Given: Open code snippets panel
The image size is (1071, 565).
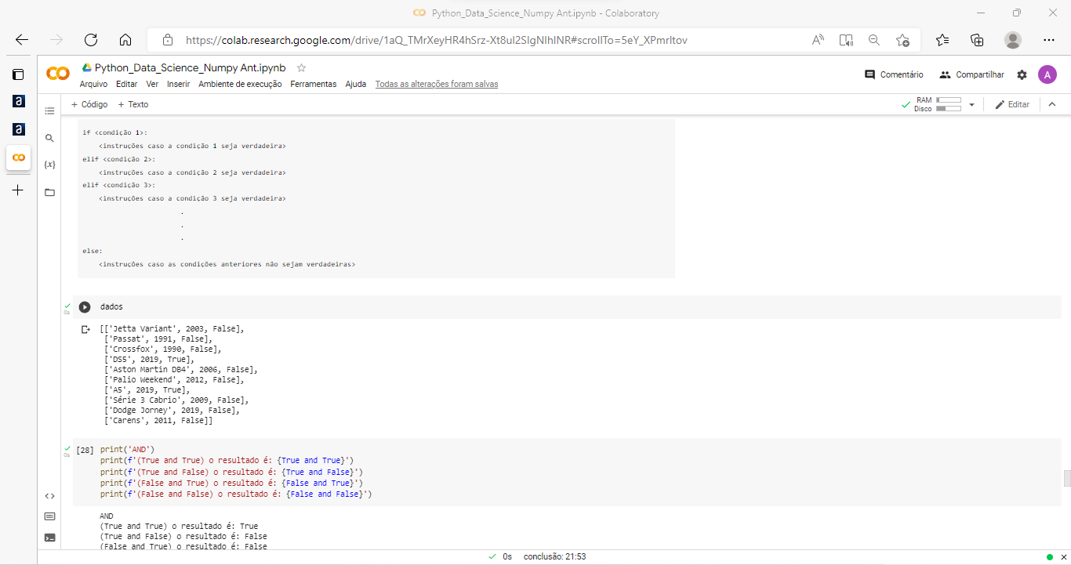Looking at the screenshot, I should [x=50, y=495].
